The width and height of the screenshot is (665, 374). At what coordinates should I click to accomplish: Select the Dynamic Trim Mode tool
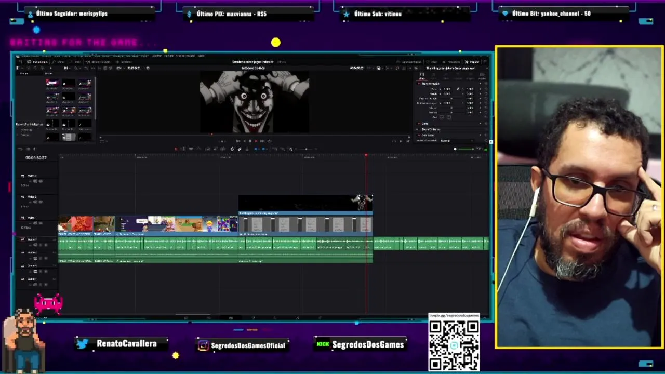[x=191, y=149]
